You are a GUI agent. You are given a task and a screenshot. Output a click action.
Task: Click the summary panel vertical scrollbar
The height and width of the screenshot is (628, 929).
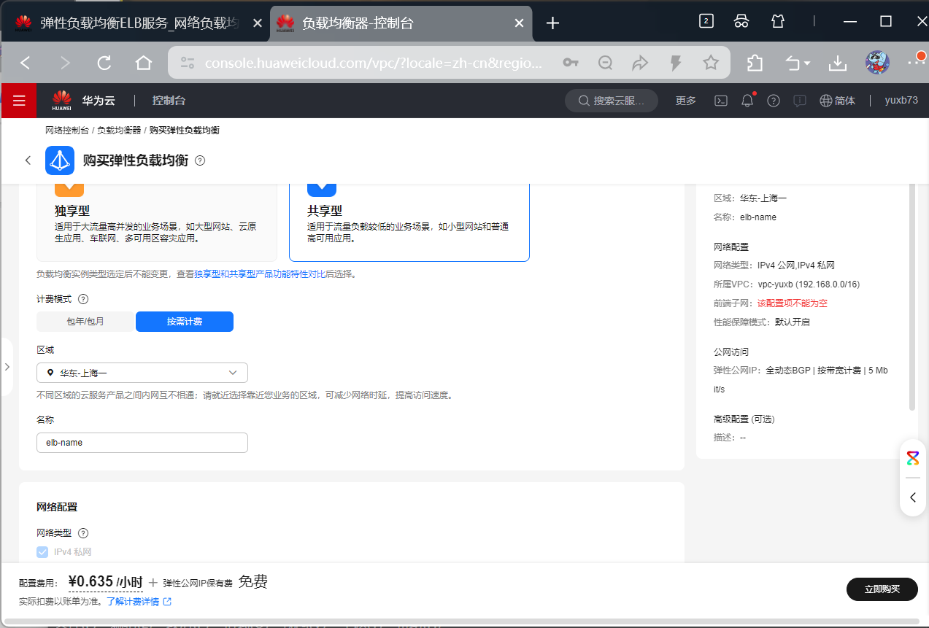pyautogui.click(x=912, y=295)
